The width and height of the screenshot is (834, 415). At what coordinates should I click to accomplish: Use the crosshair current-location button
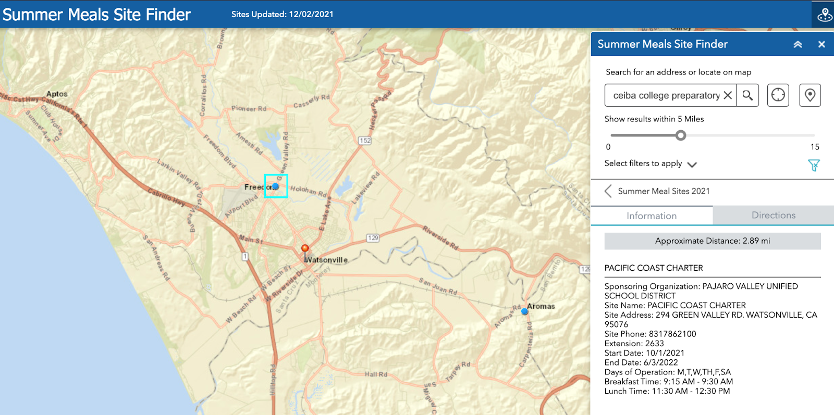[x=778, y=95]
